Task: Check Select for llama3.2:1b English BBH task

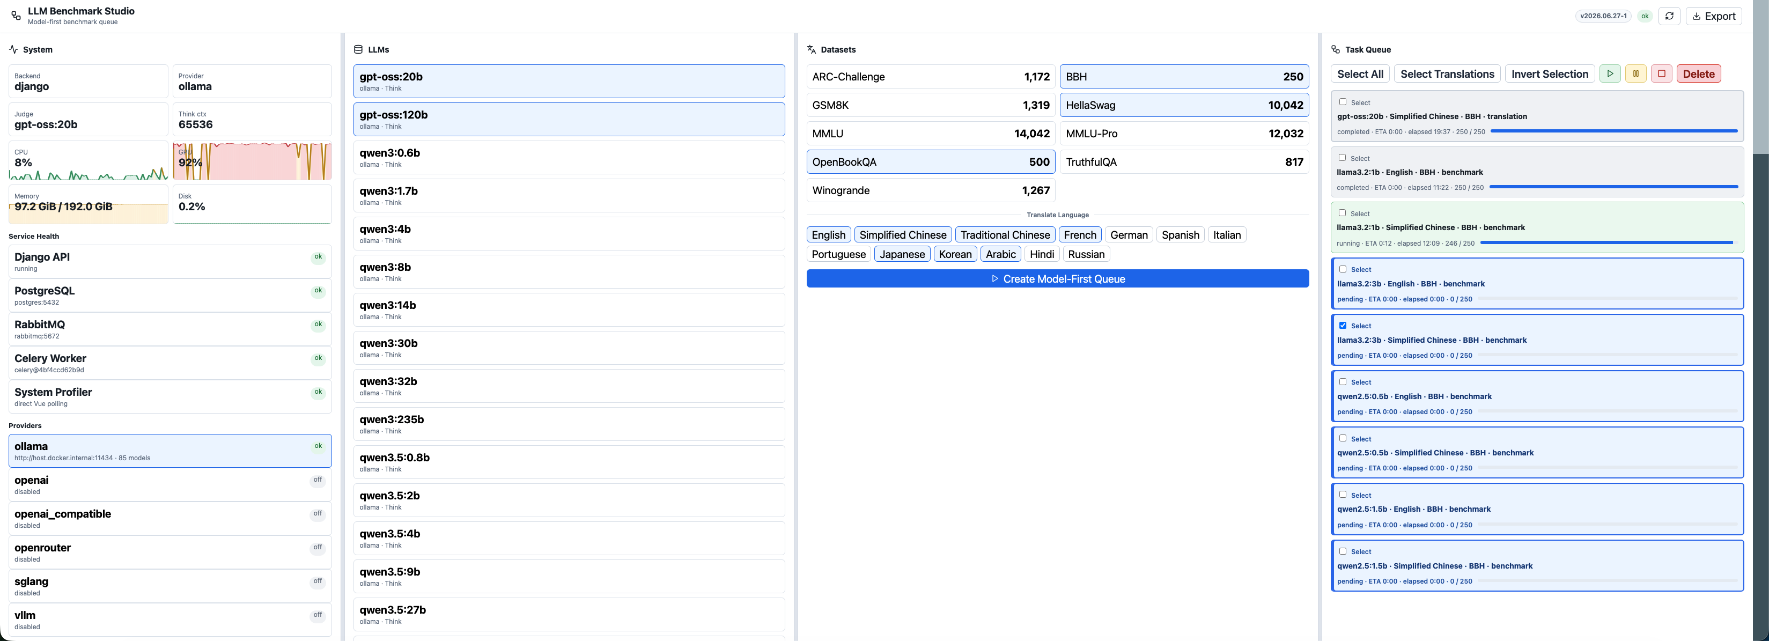Action: point(1342,157)
